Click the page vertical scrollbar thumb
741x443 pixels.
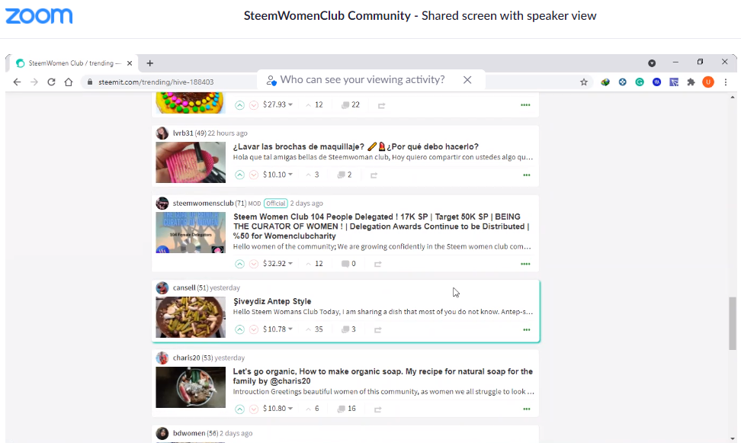[733, 323]
